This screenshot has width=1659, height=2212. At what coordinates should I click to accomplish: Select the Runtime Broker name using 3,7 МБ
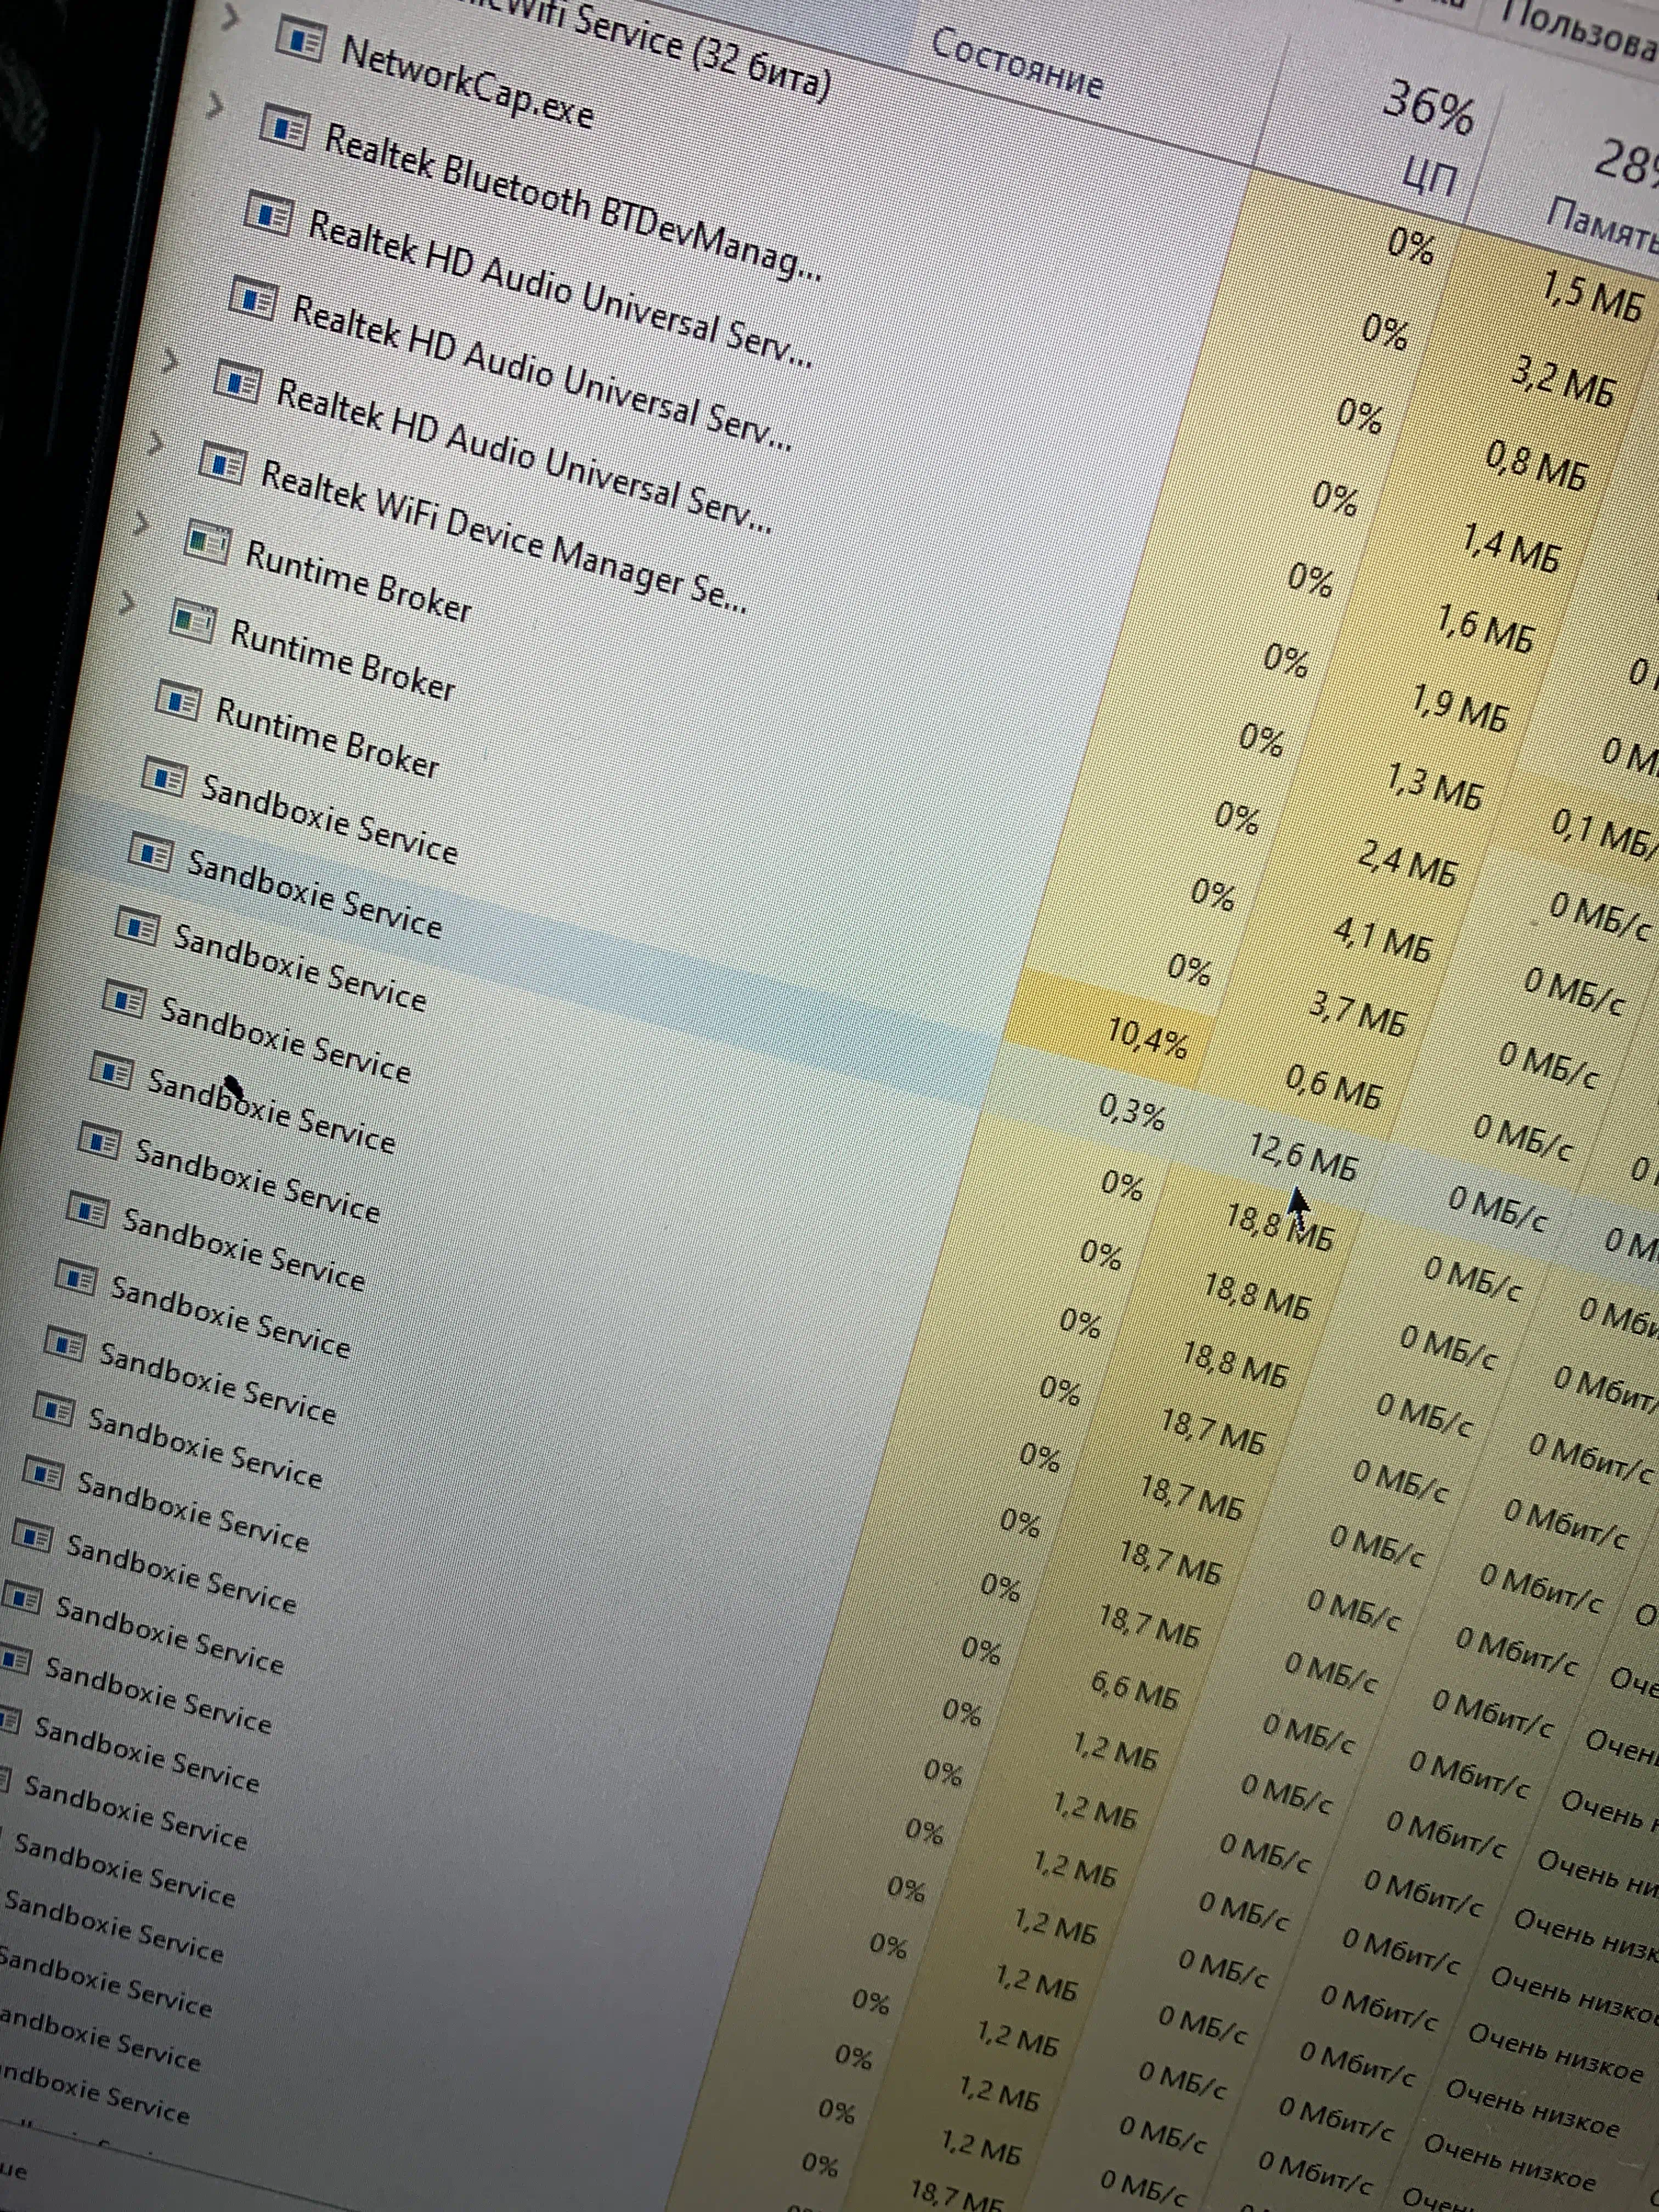click(x=327, y=737)
